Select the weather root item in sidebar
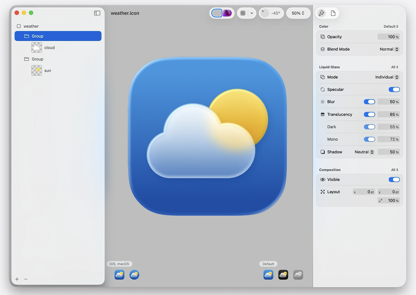The image size is (416, 295). click(x=58, y=26)
